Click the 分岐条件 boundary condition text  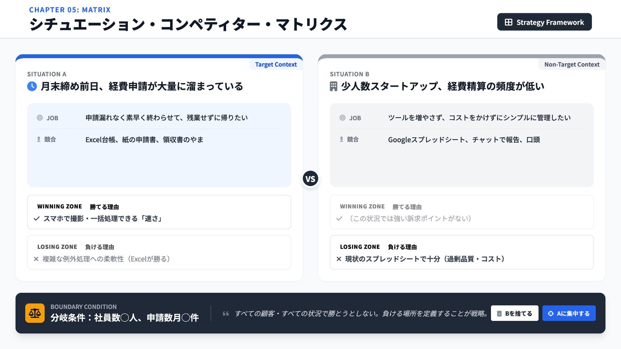(125, 318)
